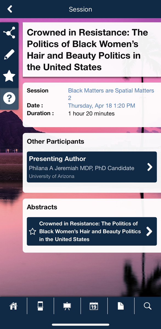Open search with magnifying glass icon

148,306
